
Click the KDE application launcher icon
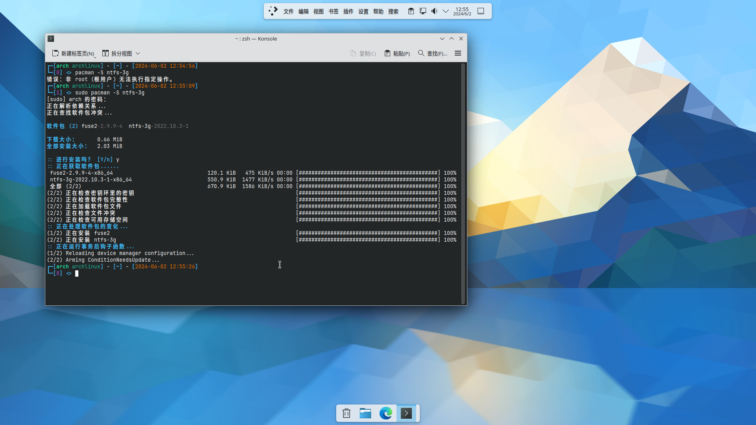coord(273,11)
